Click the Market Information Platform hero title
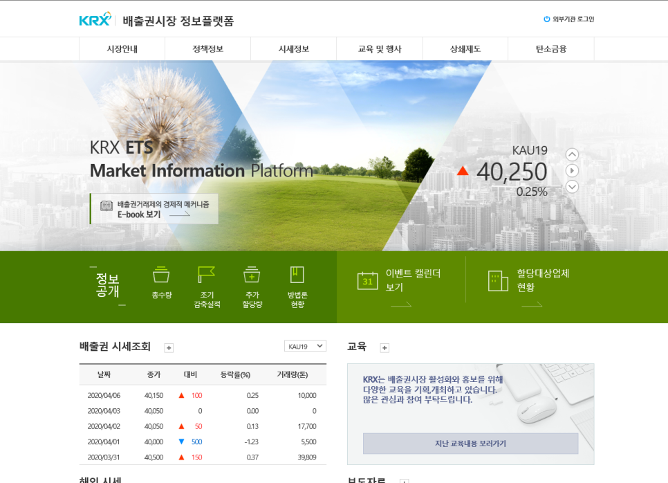 click(201, 170)
